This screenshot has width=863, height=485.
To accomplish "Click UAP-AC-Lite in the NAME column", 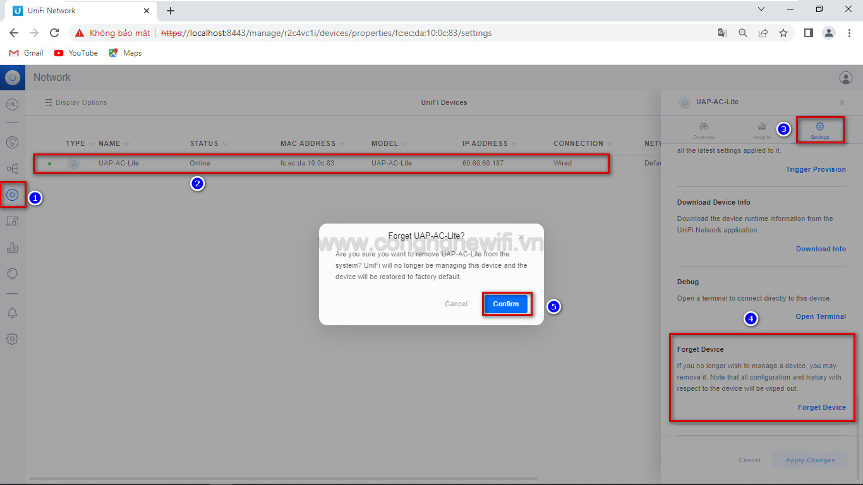I will pyautogui.click(x=119, y=163).
